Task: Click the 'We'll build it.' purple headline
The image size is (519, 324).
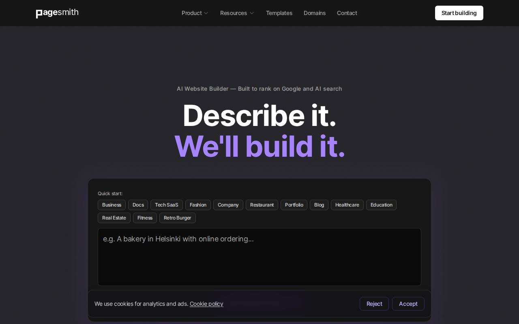Action: 259,146
